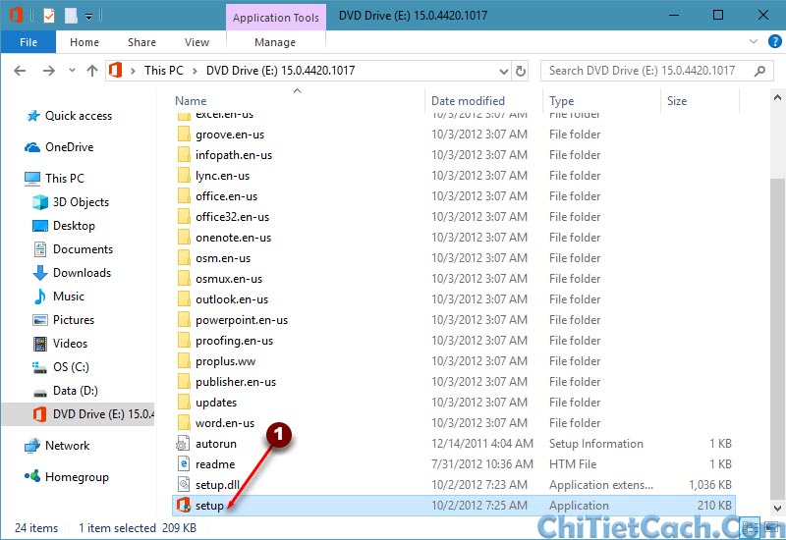786x540 pixels.
Task: Sort by the Type column header
Action: pos(561,101)
